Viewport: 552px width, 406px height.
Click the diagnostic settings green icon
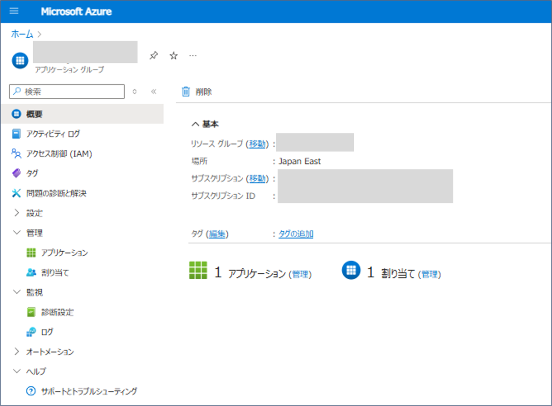[31, 312]
